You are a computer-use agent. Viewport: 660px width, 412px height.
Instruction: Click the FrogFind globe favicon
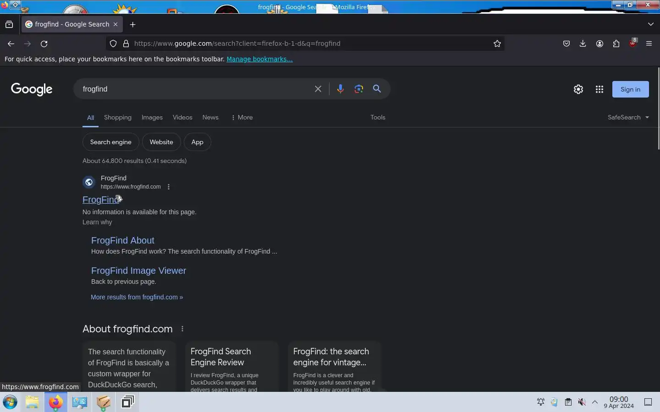point(89,182)
